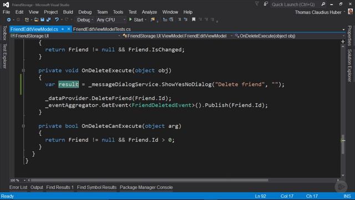Open the Project menu
Viewport: 355px width, 200px height.
50,12
